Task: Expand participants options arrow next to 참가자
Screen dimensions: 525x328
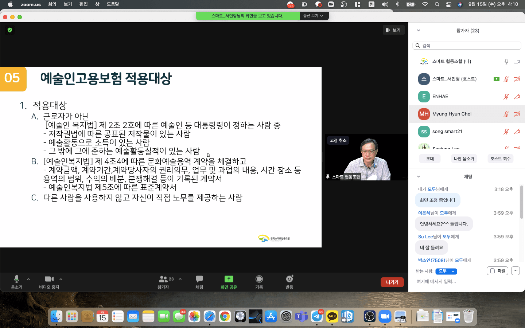Action: 180,279
